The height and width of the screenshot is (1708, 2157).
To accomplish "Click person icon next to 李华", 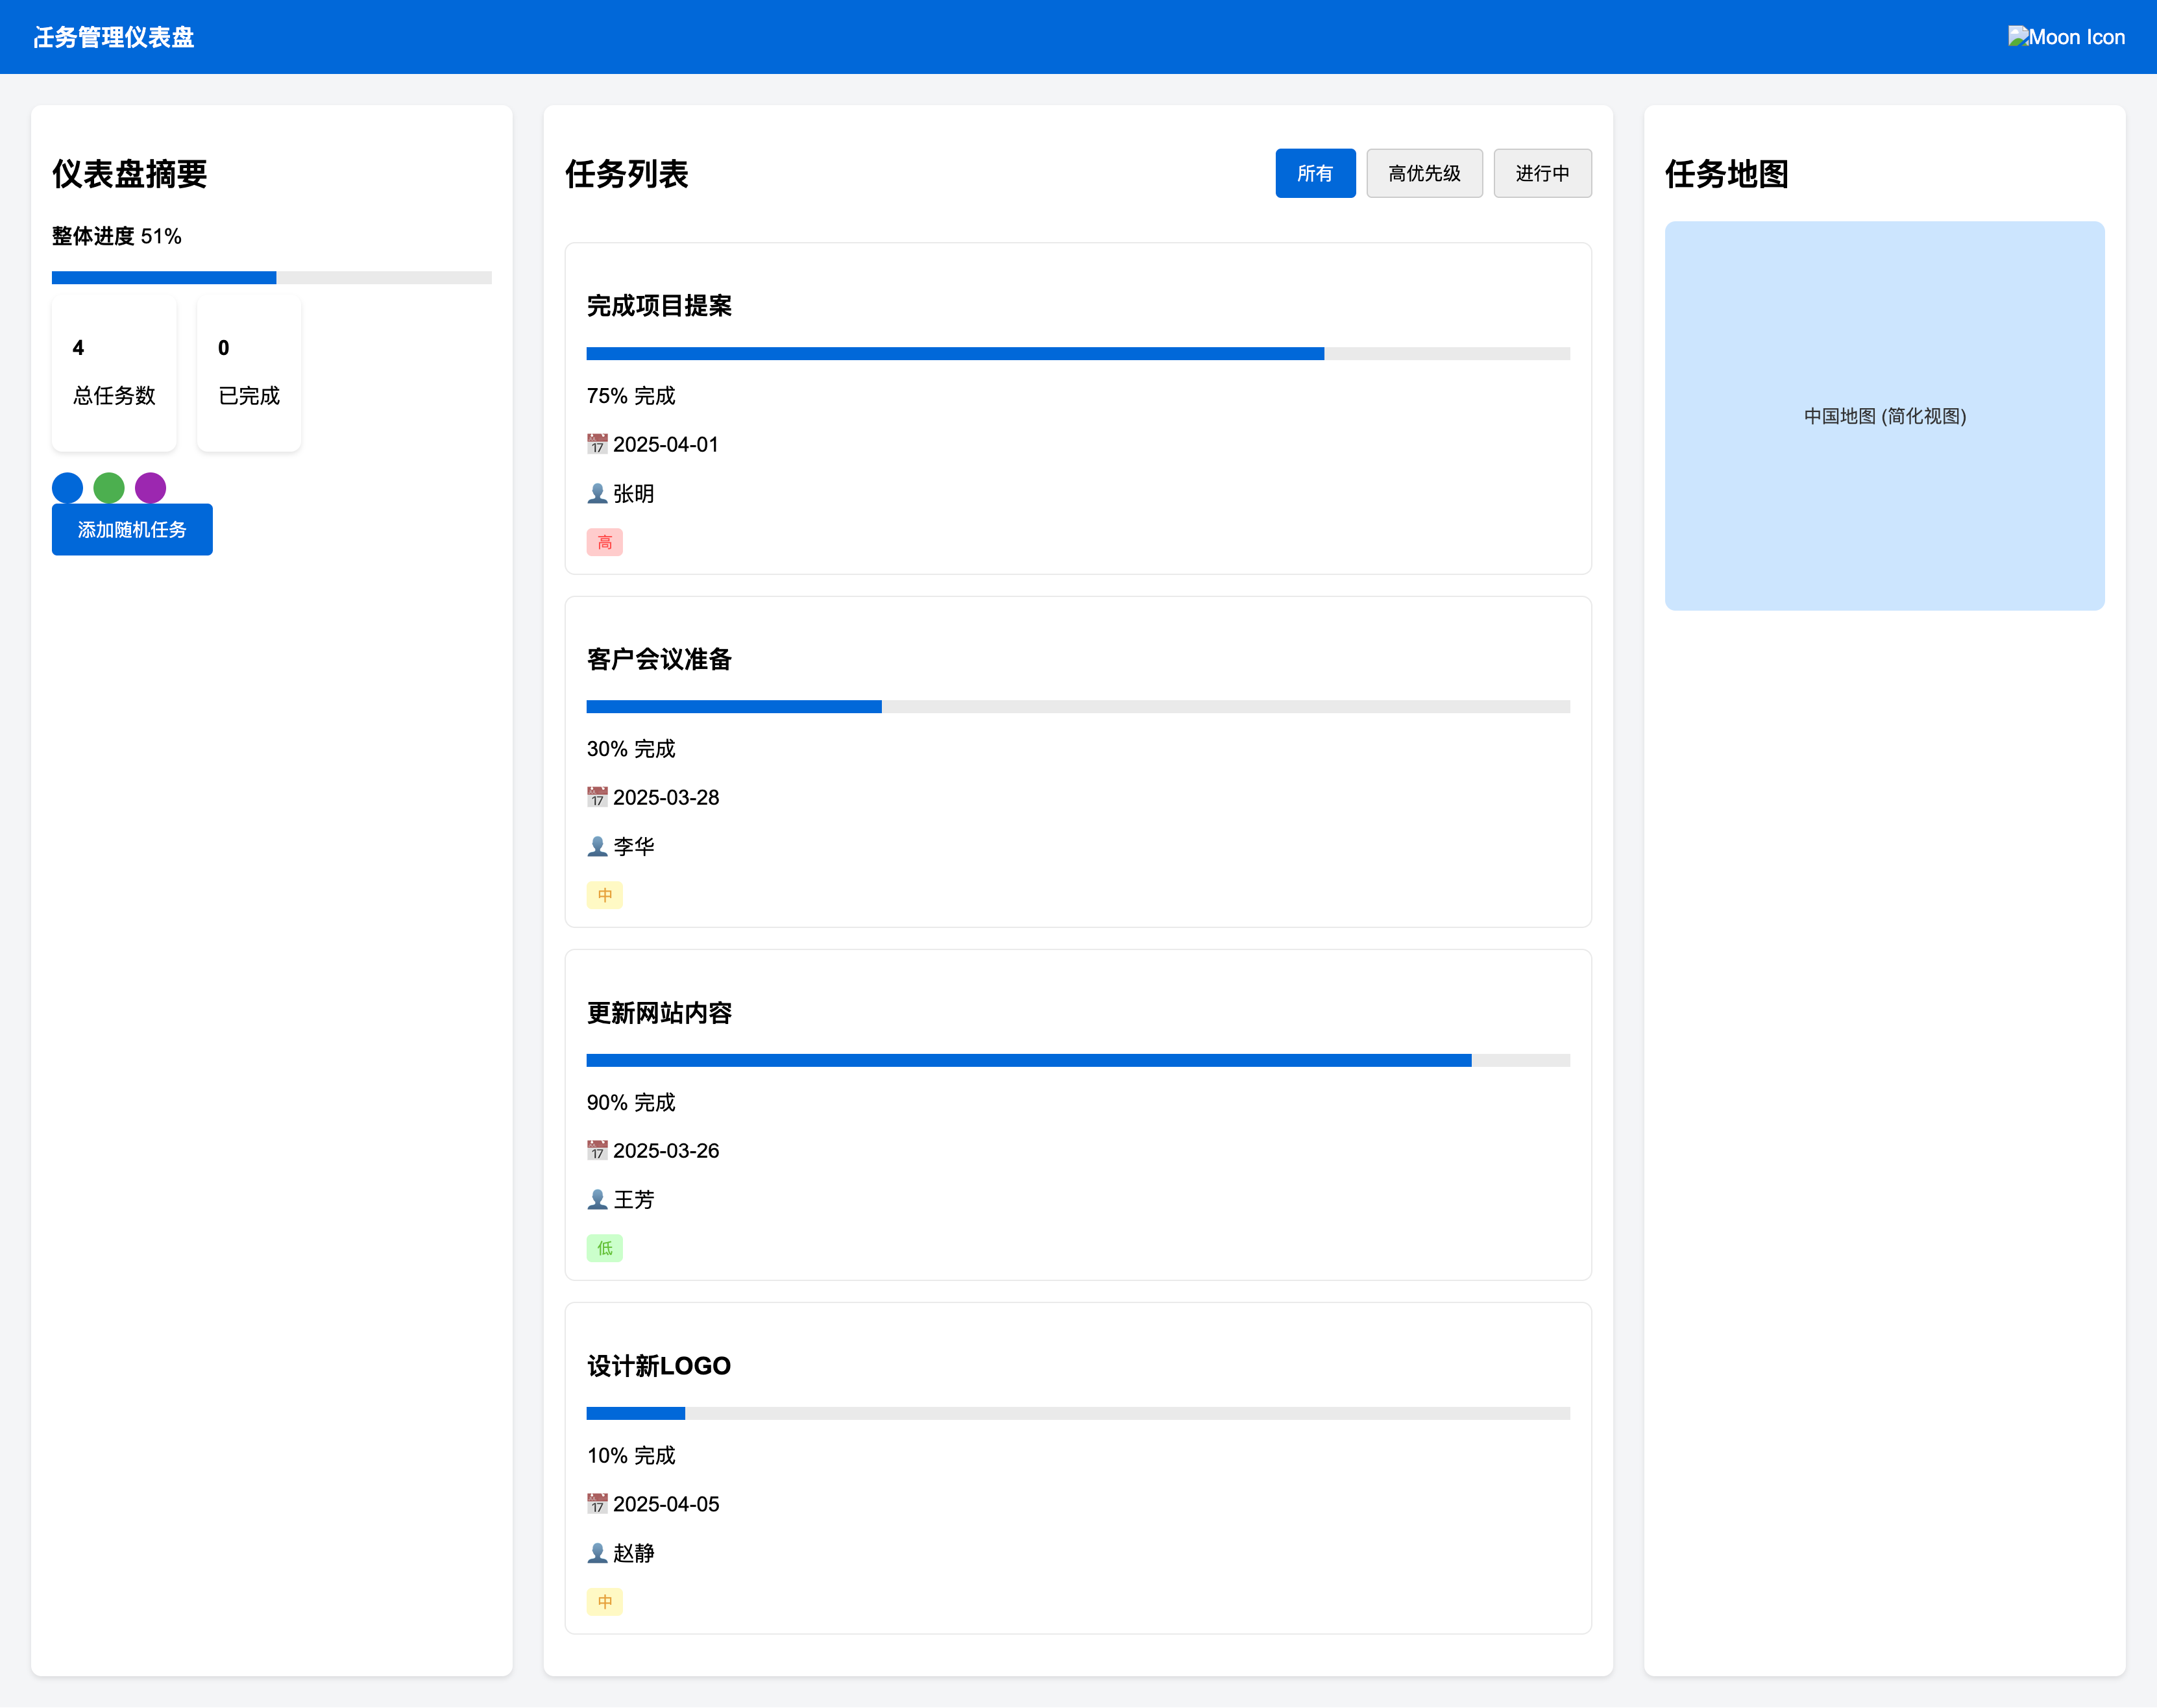I will [597, 846].
